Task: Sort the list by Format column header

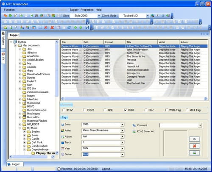Action: (x=114, y=42)
